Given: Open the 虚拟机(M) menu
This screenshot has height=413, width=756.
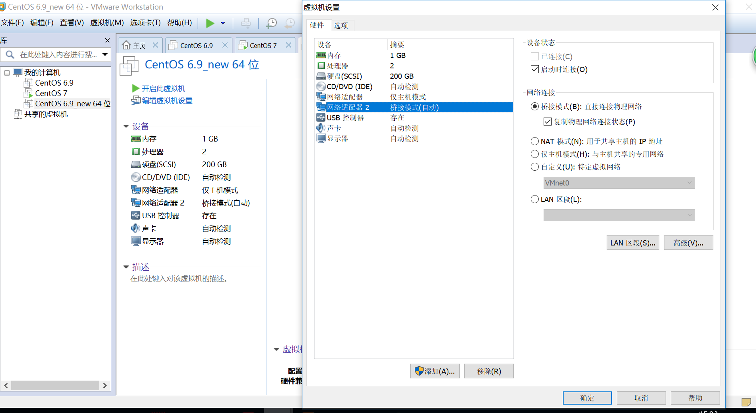Looking at the screenshot, I should coord(107,23).
